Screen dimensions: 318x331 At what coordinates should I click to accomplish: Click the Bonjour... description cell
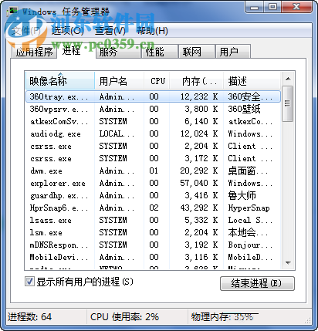click(x=250, y=245)
